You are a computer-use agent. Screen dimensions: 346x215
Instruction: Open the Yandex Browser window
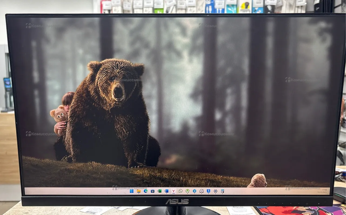coord(174,191)
